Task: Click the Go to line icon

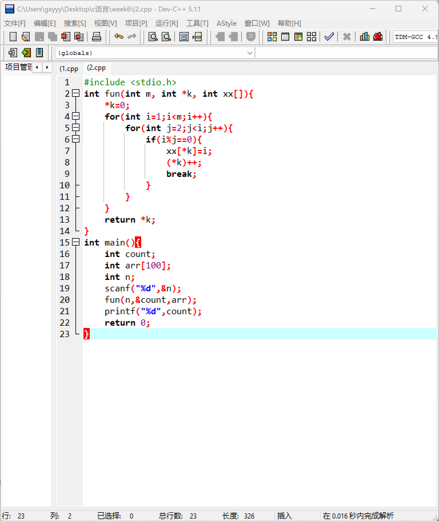Action: (x=197, y=37)
